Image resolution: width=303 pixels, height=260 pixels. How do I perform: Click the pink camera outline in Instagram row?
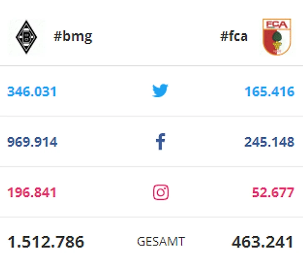[161, 193]
